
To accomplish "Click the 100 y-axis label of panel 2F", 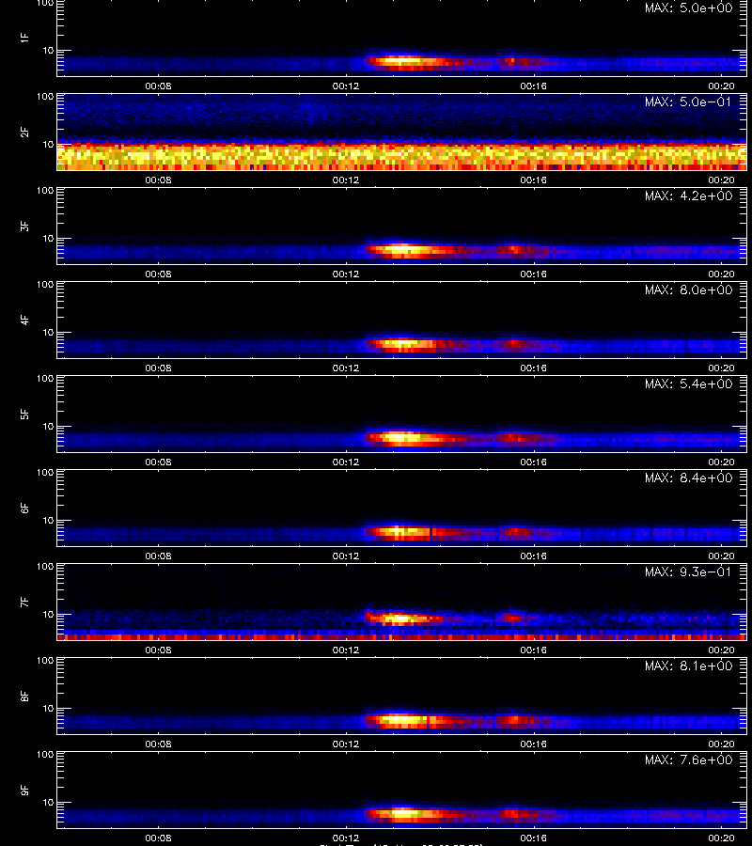I will [45, 97].
